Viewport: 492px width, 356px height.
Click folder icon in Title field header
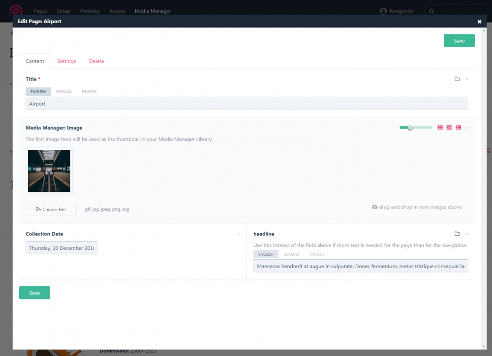(x=457, y=79)
